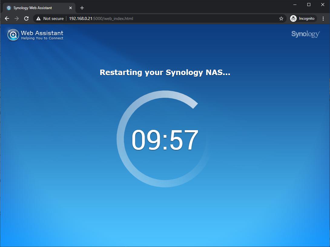Click the "Web Assistant" title text

[x=42, y=33]
